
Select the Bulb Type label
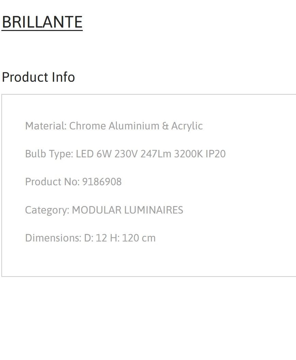tap(49, 154)
